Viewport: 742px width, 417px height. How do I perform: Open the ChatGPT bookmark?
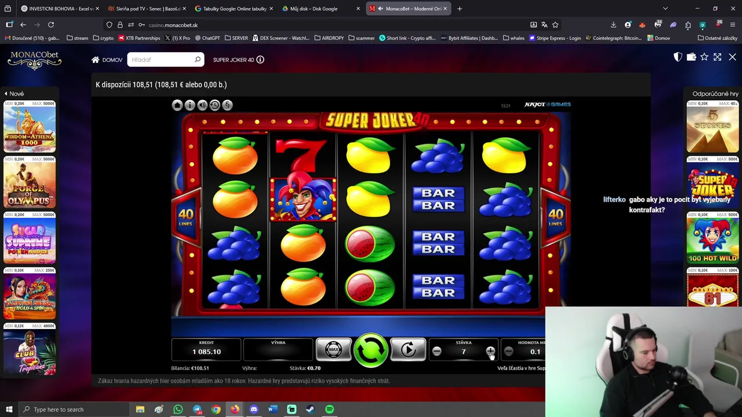pyautogui.click(x=208, y=38)
